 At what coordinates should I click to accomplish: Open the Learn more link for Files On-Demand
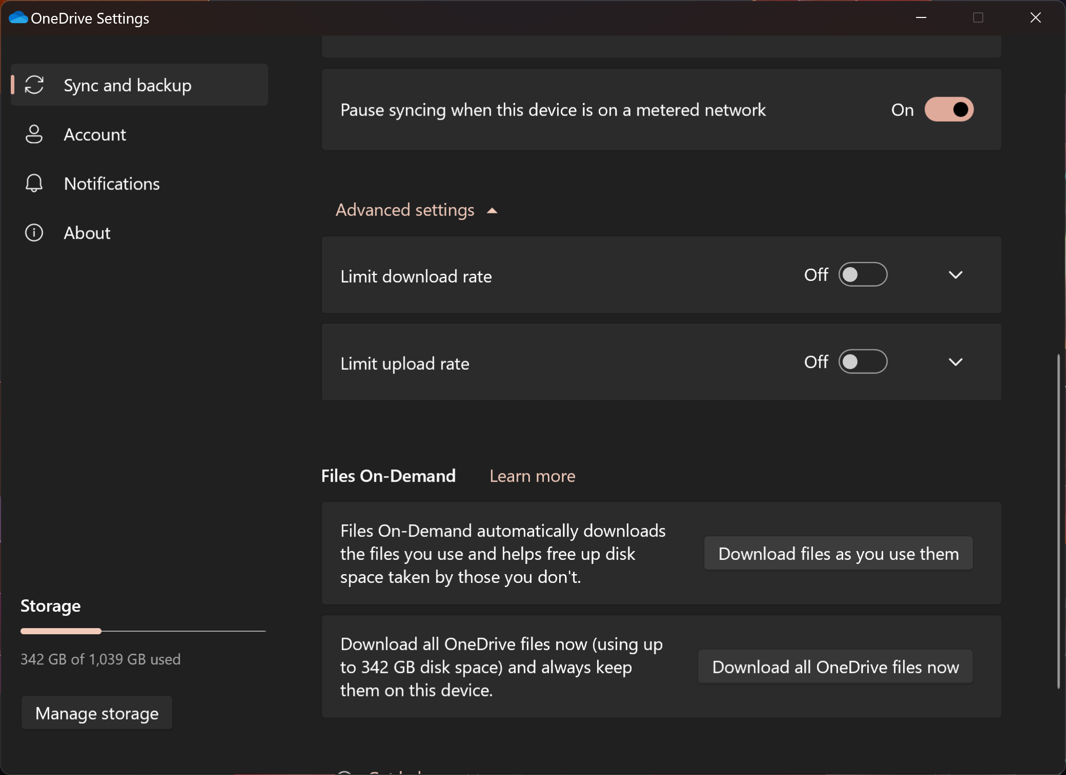[x=532, y=476]
